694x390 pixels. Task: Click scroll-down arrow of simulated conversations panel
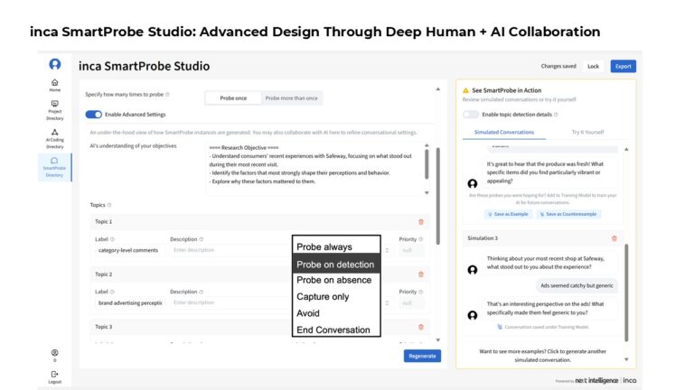[626, 359]
